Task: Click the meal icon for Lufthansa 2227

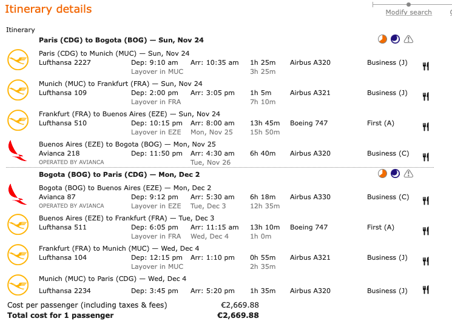Action: [426, 66]
